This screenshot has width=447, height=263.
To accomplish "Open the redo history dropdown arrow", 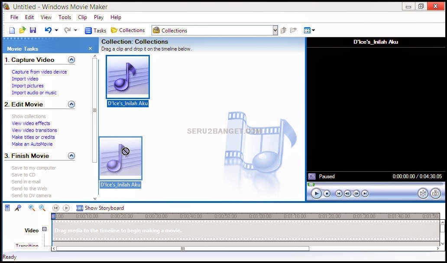I will click(75, 30).
